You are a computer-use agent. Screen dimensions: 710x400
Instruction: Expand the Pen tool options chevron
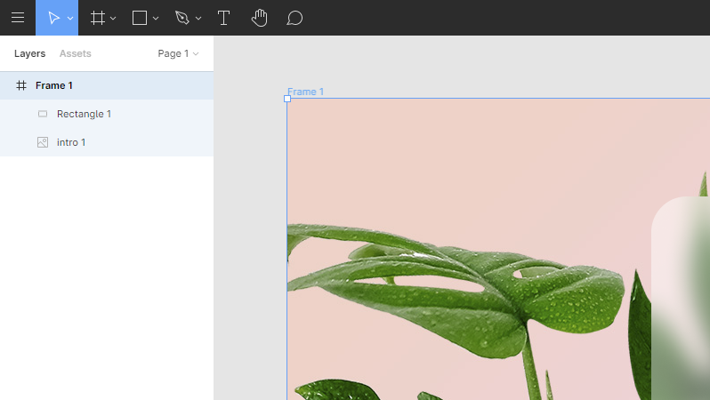(198, 18)
